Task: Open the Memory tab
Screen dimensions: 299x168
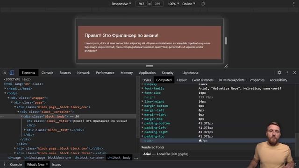Action: click(x=127, y=73)
